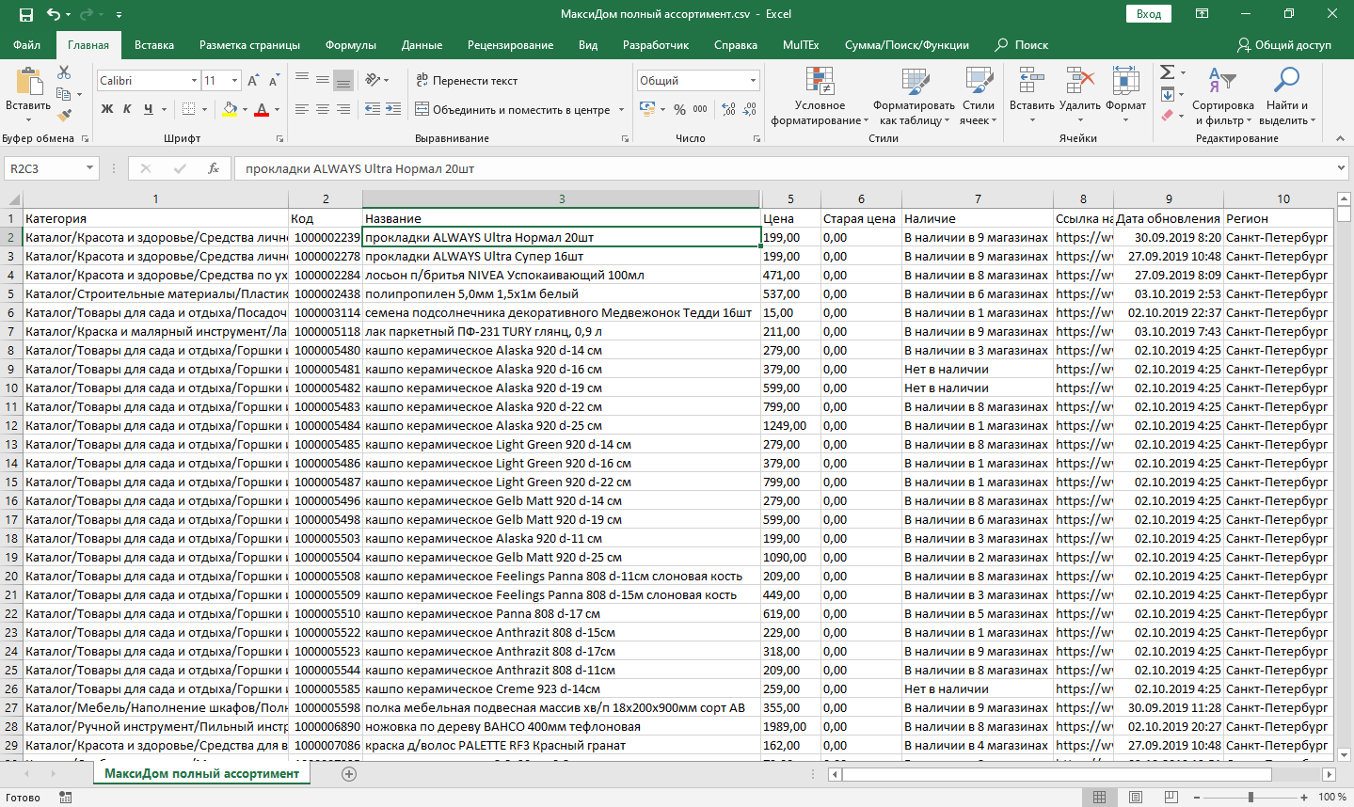Click the Поиск search box

pos(1022,45)
